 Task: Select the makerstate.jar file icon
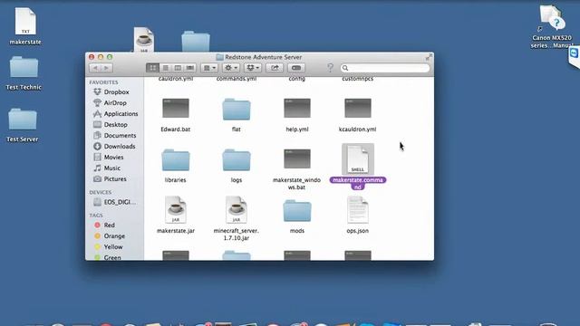tap(176, 210)
